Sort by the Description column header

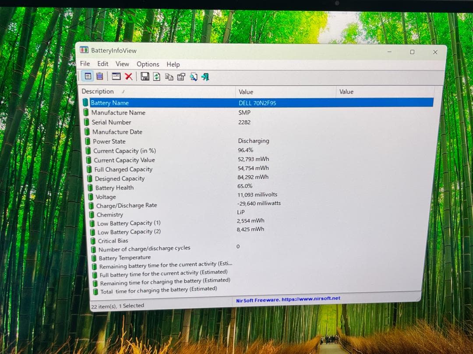click(x=98, y=91)
